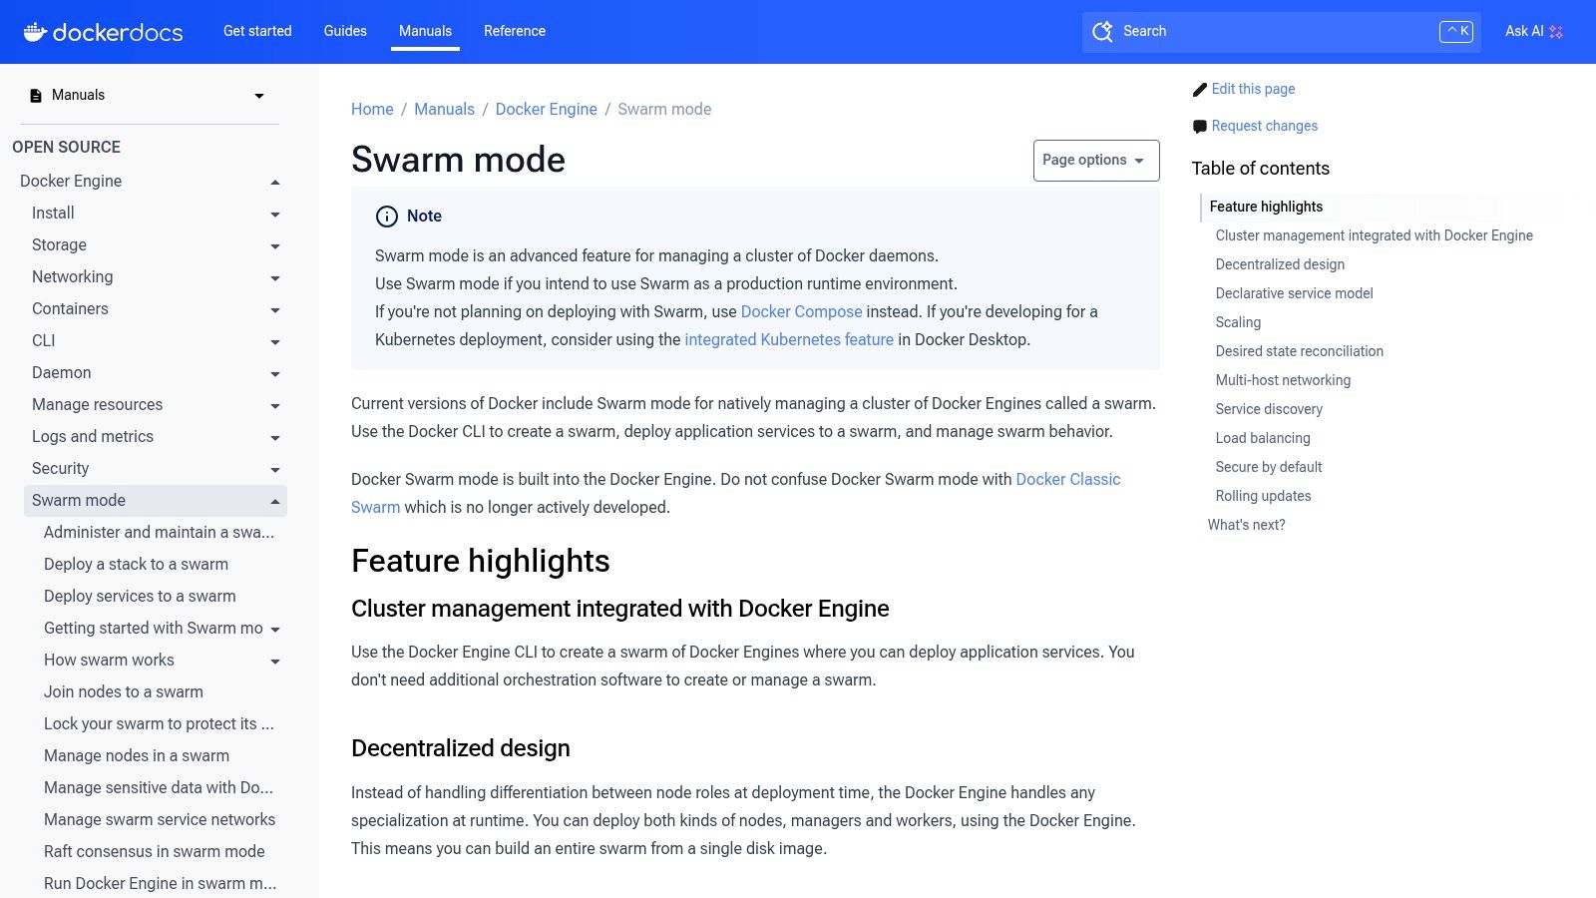1596x898 pixels.
Task: Jump to What's next? TOC entry
Action: [1246, 525]
